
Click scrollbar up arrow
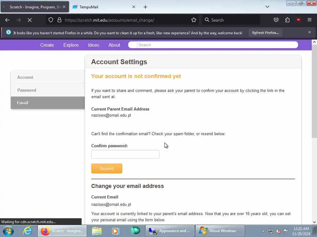314,42
